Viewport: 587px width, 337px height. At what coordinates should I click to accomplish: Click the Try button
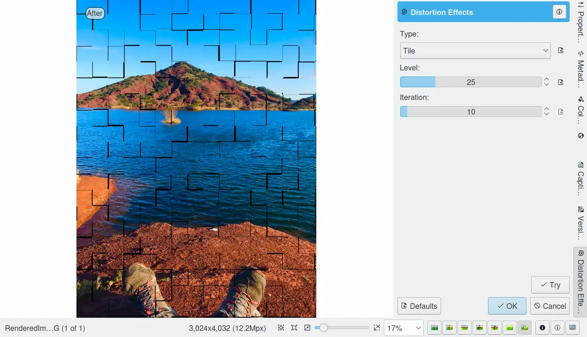[x=550, y=285]
